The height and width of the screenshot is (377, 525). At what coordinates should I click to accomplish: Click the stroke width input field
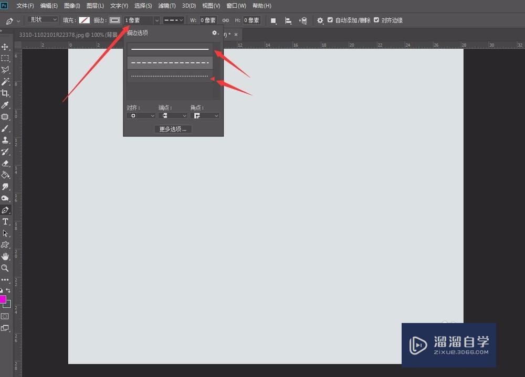coord(138,20)
